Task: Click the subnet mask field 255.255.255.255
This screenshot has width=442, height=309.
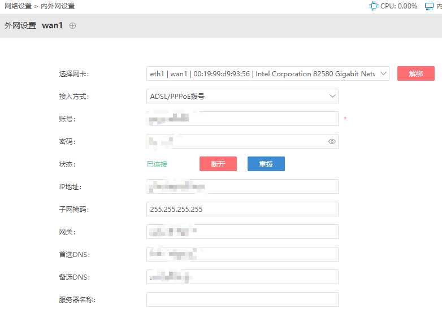Action: click(242, 209)
